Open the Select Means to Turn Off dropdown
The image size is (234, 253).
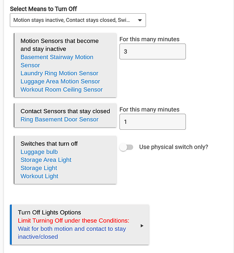(78, 20)
